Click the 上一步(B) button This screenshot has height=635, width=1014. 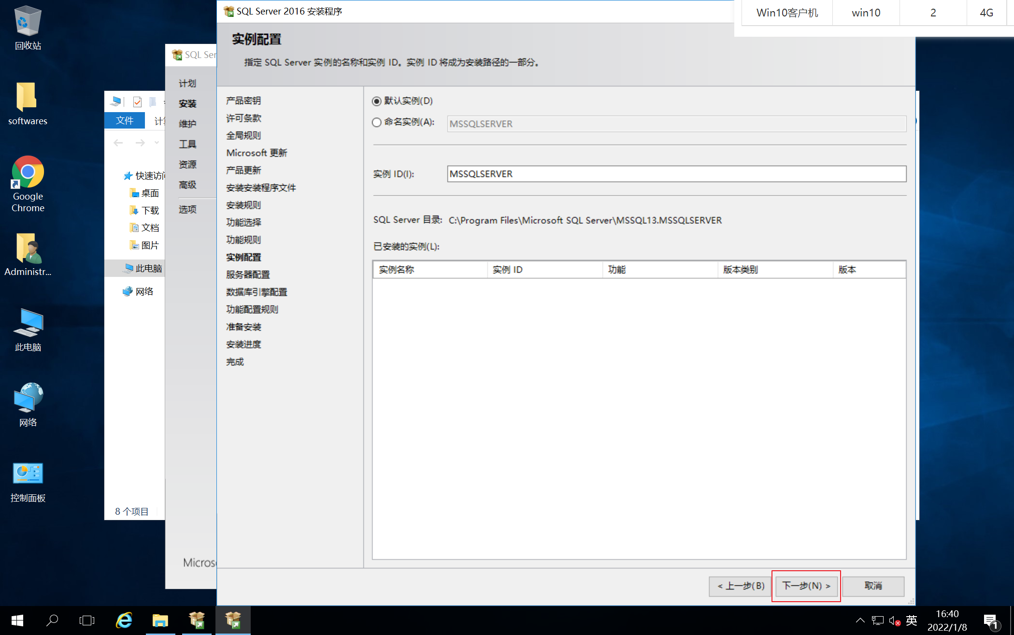coord(740,586)
